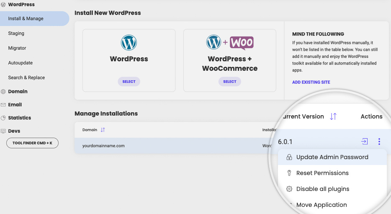Open the Migrator tool
This screenshot has width=391, height=214.
pos(17,48)
